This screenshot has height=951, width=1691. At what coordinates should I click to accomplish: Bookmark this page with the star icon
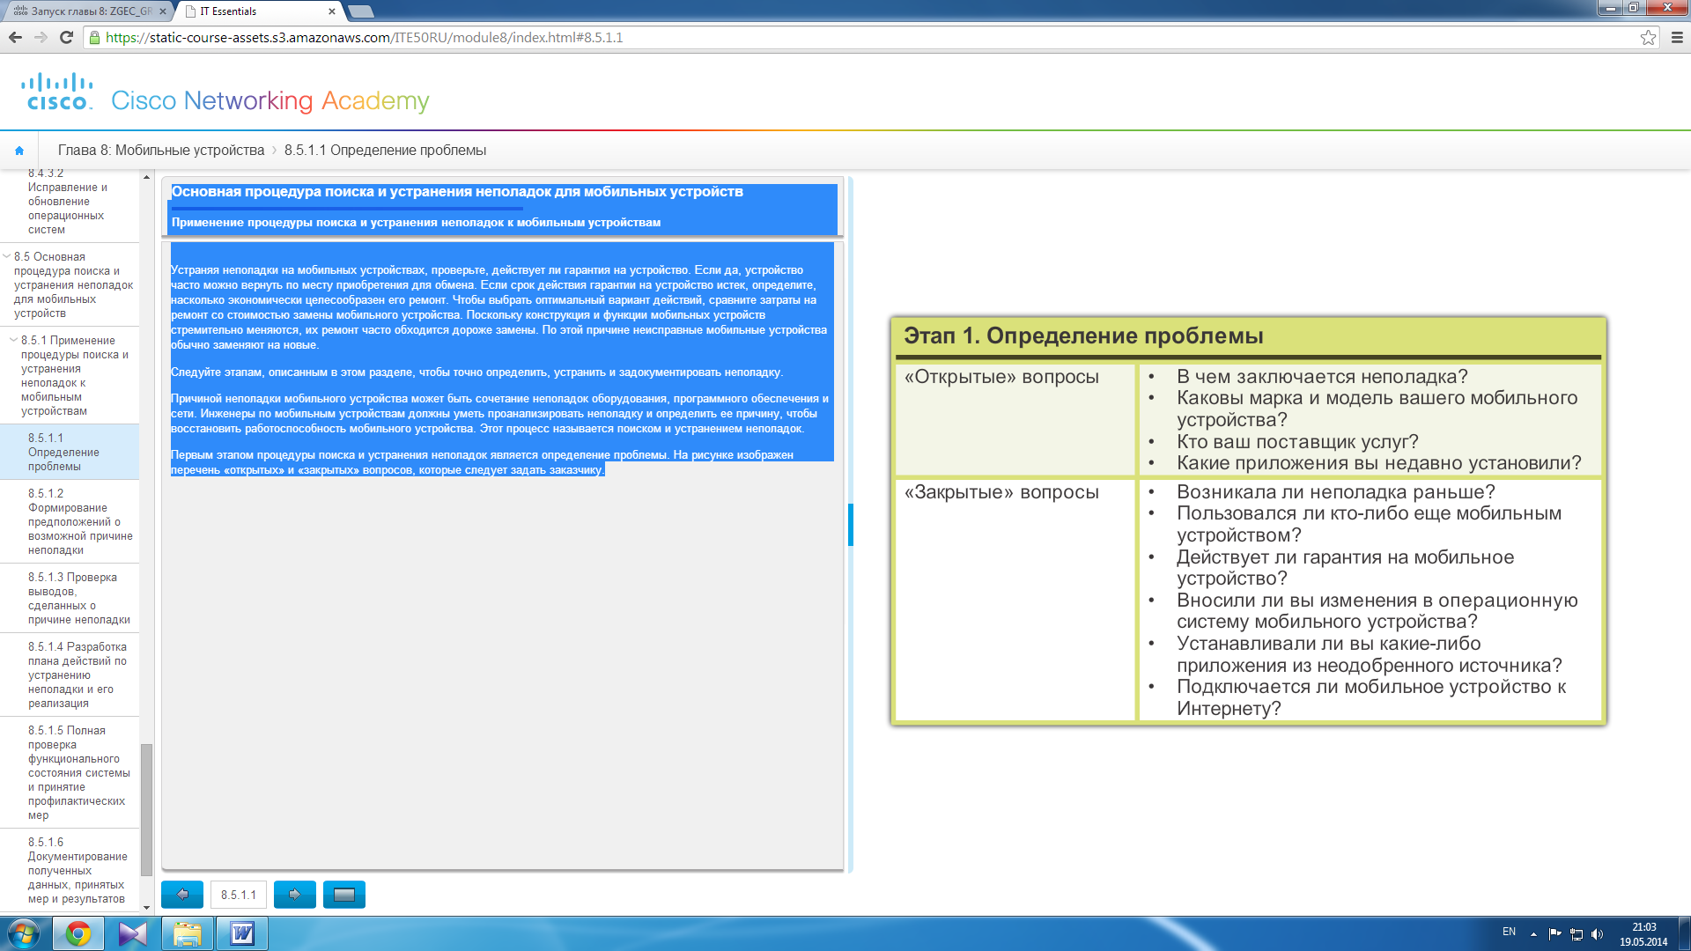coord(1648,37)
